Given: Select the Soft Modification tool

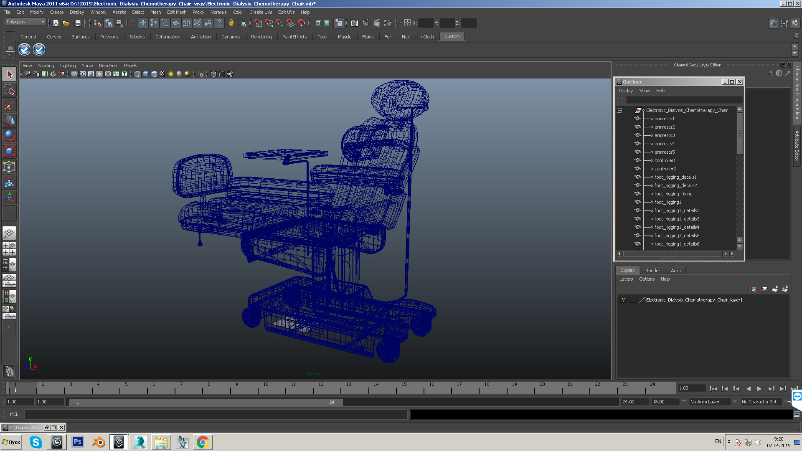Looking at the screenshot, I should (9, 182).
